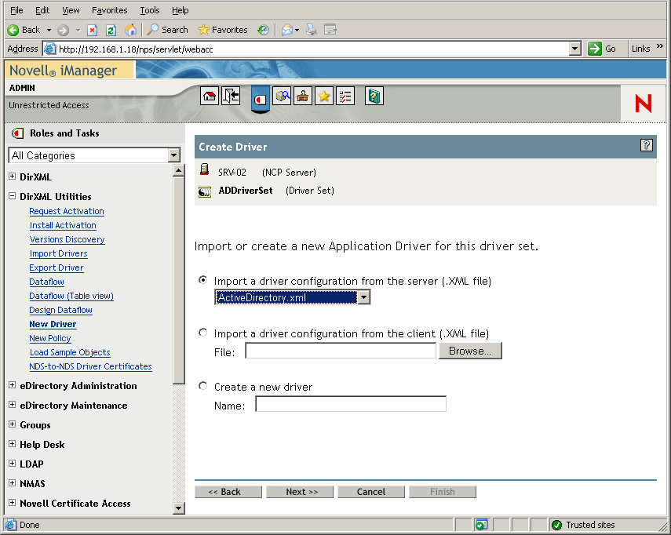
Task: Choose the Create a new driver option
Action: click(x=202, y=385)
